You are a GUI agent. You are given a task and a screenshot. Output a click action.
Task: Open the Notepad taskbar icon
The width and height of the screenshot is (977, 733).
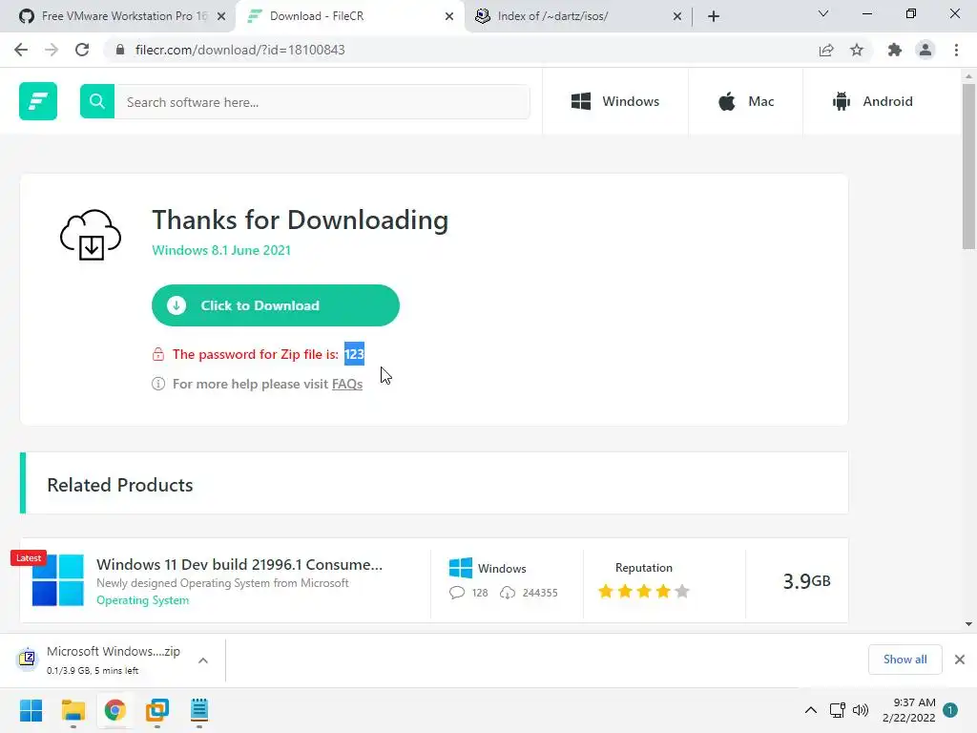(198, 710)
